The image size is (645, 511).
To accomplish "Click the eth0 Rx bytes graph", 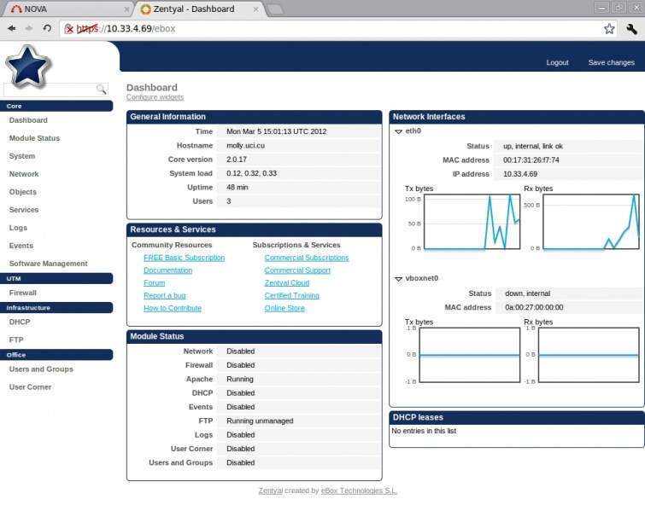I will point(591,222).
